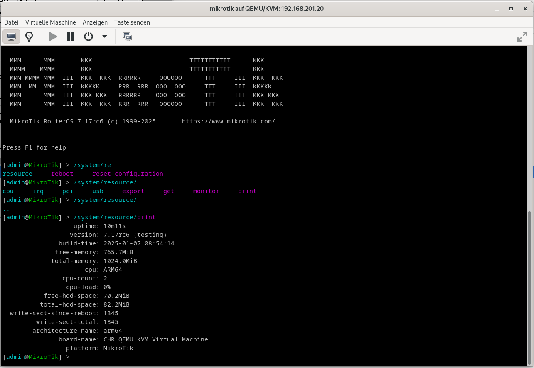Open the Taste senden menu
534x368 pixels.
tap(132, 22)
